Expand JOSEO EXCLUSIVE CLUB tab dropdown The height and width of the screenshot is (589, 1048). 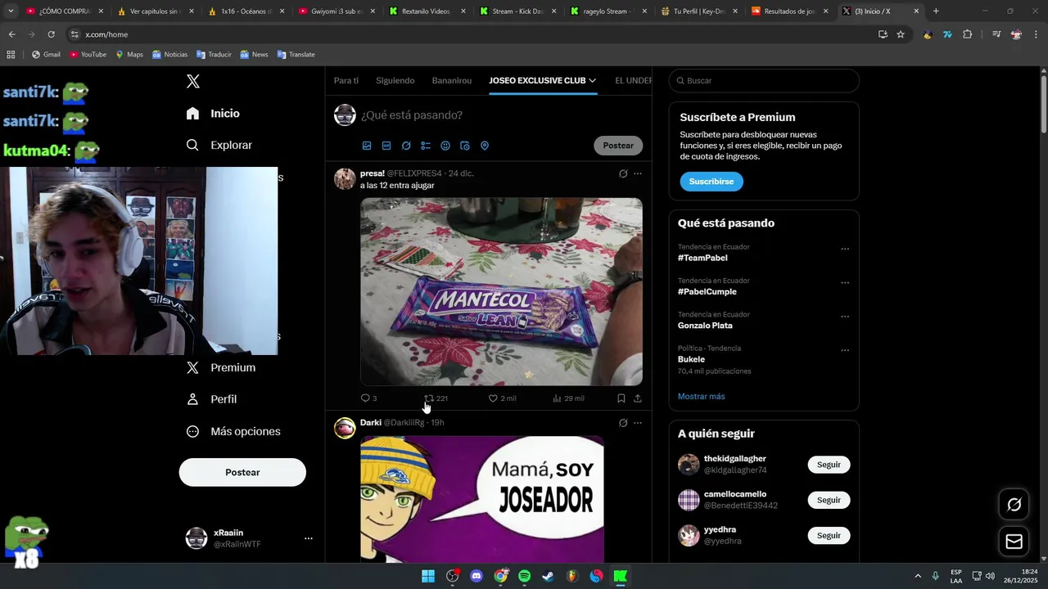pos(592,80)
